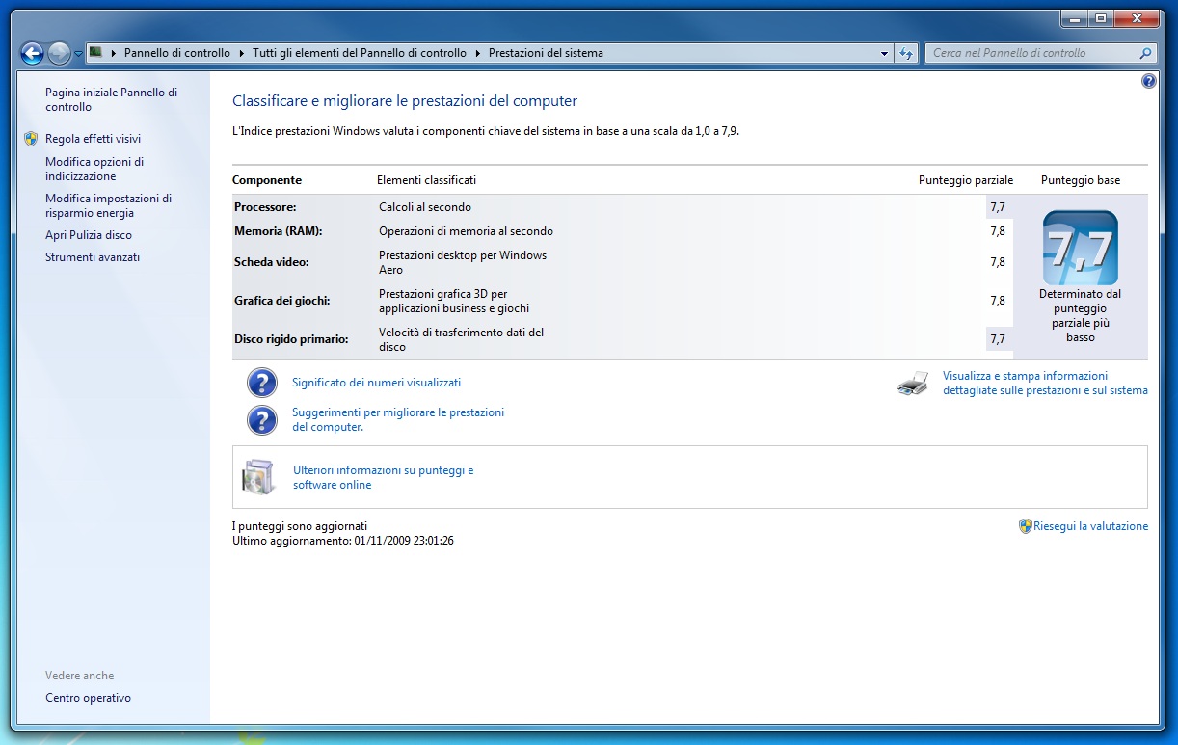
Task: Open 'Pagina iniziale Pannello di controllo' link
Action: 111,100
